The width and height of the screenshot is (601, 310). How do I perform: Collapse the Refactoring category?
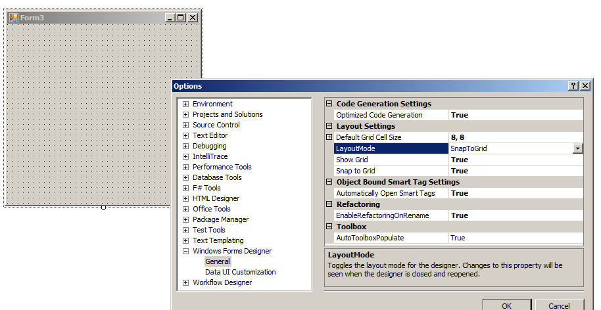click(x=329, y=204)
